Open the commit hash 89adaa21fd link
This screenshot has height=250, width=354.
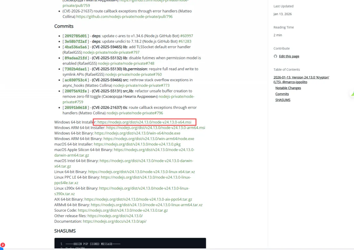[76, 58]
